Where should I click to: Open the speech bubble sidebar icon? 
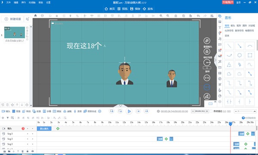coord(220,45)
